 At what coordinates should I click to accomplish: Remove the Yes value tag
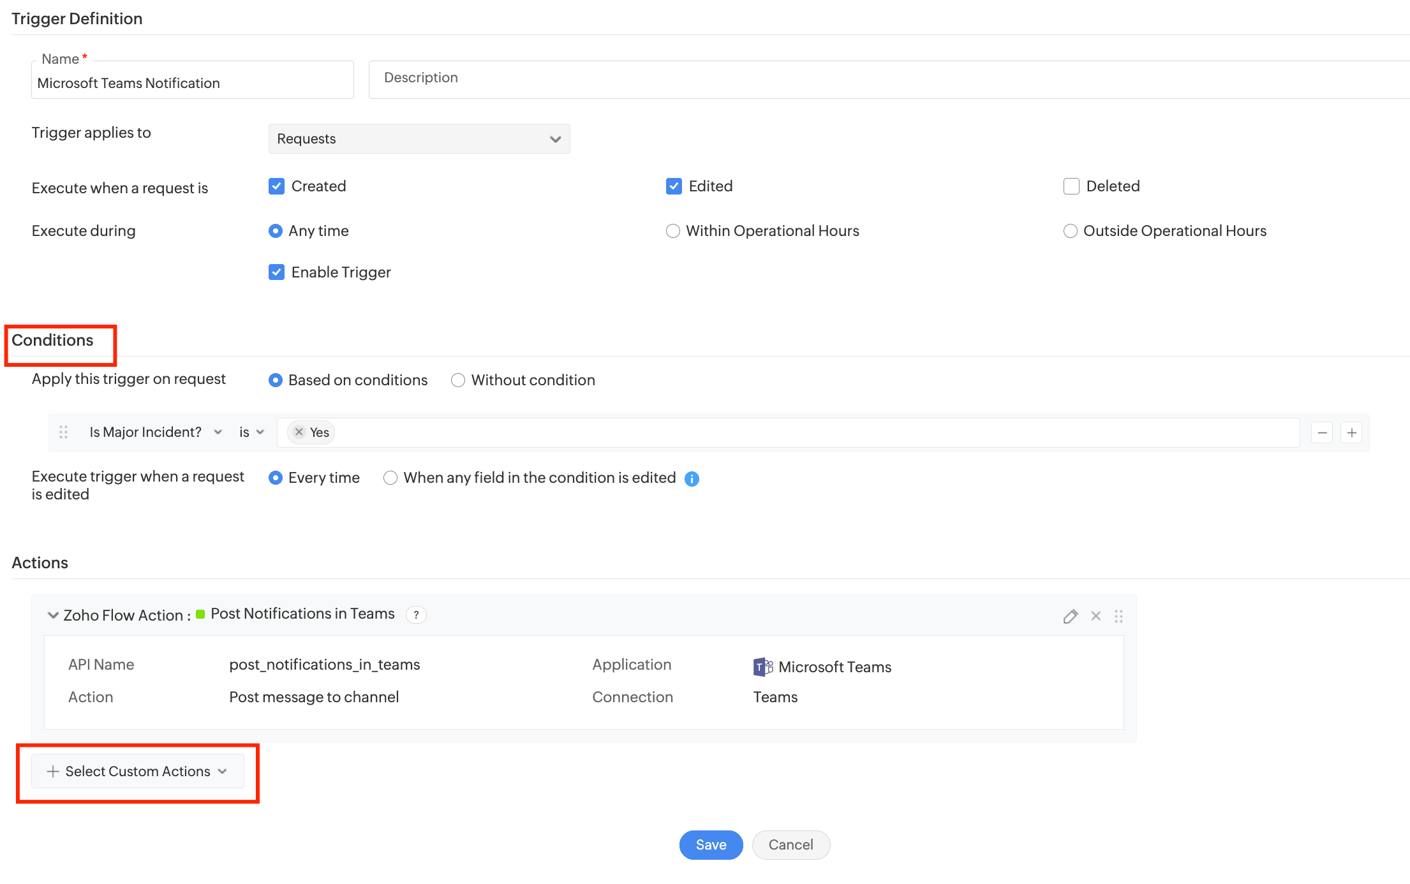pos(299,432)
